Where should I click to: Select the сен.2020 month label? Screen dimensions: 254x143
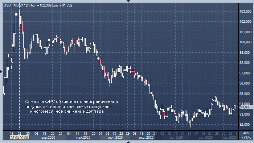pyautogui.click(x=206, y=138)
